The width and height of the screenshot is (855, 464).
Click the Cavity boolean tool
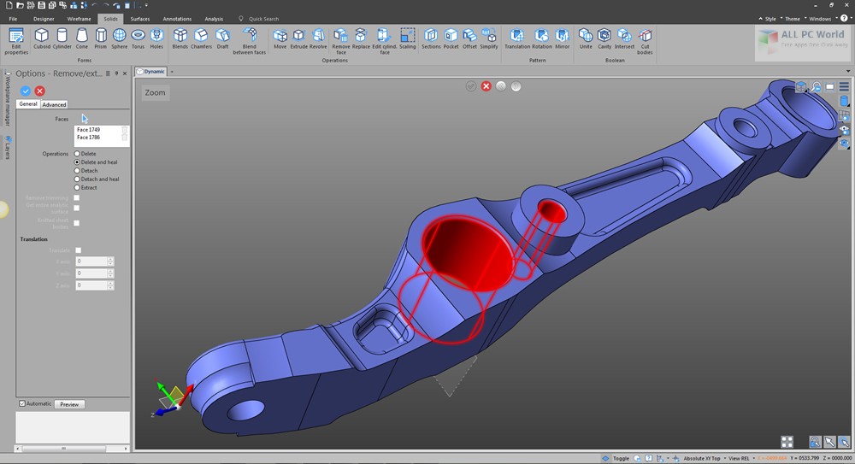tap(604, 38)
